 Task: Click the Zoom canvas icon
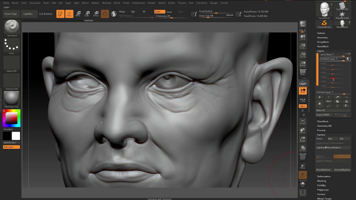[x=303, y=46]
